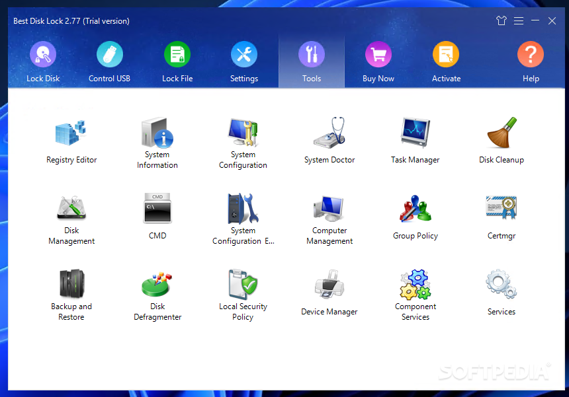Launch the Registry Editor tool

tap(71, 141)
